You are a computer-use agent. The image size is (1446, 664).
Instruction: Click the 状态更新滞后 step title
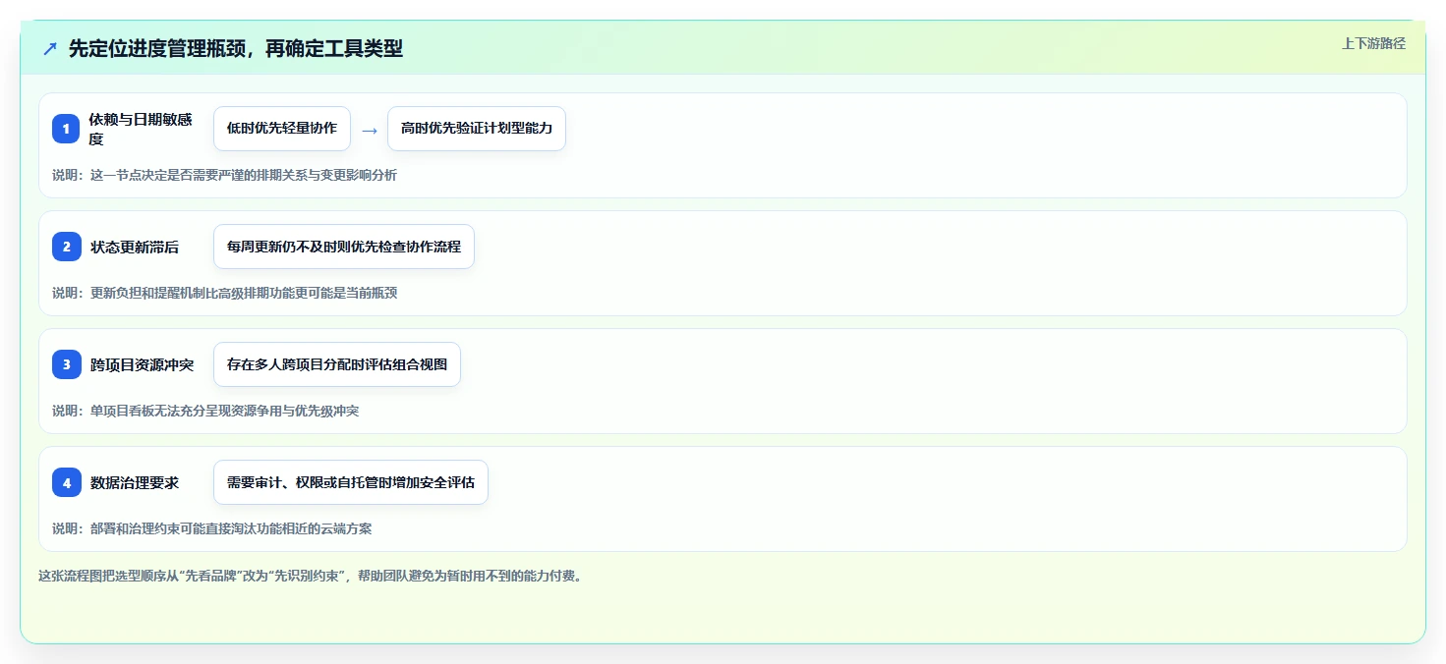coord(135,248)
